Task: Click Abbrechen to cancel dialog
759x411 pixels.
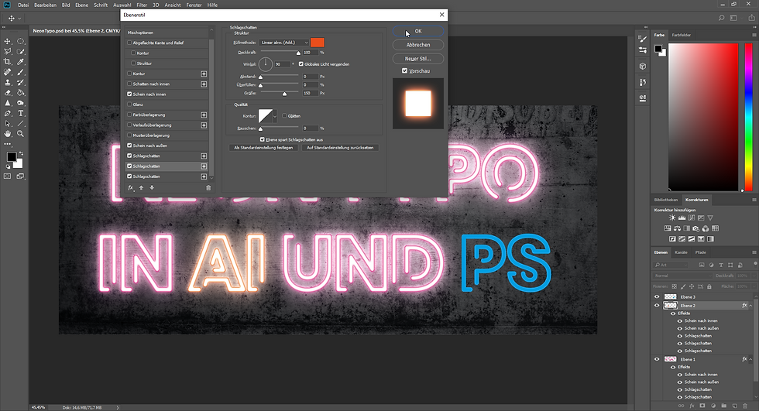Action: click(x=418, y=44)
